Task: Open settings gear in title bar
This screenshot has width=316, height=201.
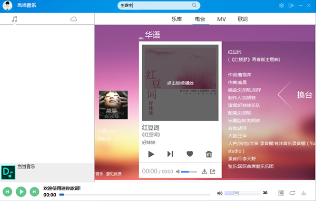Action: click(x=281, y=6)
